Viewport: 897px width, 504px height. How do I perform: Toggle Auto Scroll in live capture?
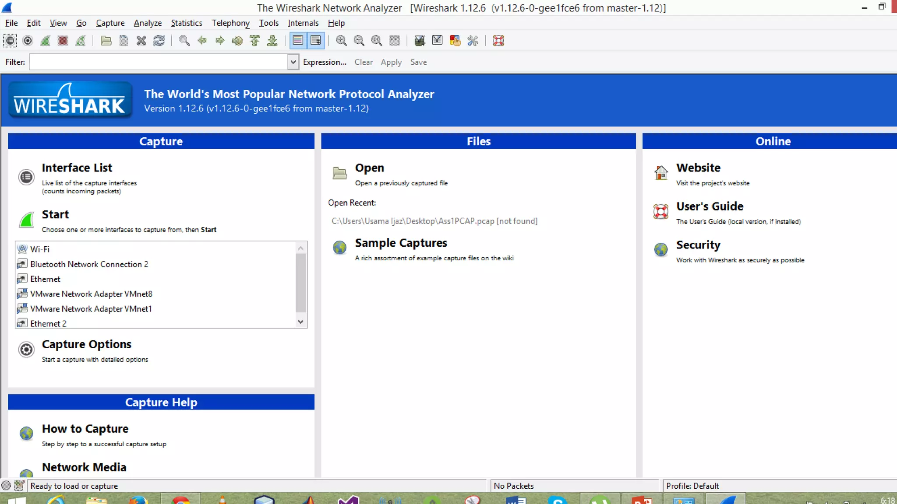pos(316,41)
